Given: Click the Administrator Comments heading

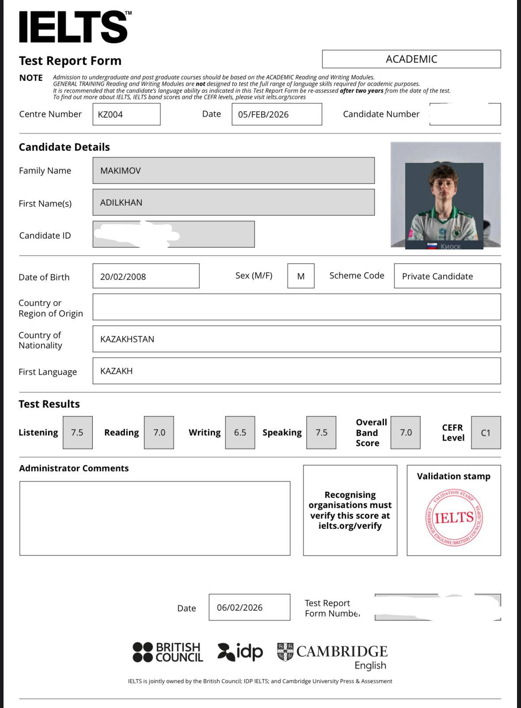Looking at the screenshot, I should tap(74, 468).
